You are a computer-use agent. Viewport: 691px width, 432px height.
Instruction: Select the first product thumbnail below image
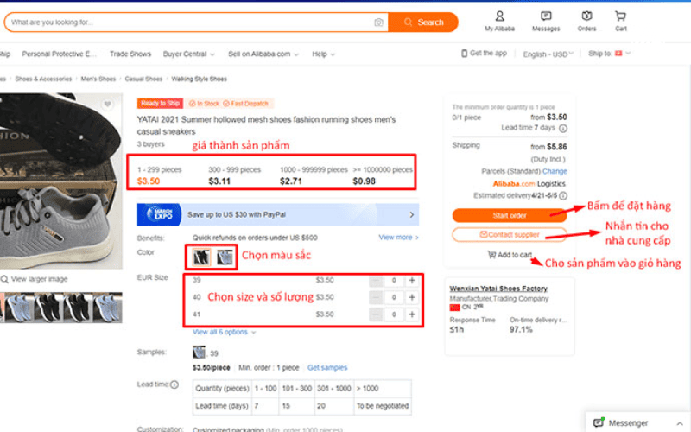(19, 308)
